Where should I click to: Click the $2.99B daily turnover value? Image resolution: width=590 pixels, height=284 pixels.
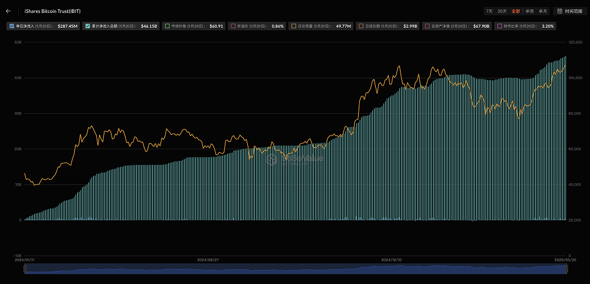tap(410, 27)
